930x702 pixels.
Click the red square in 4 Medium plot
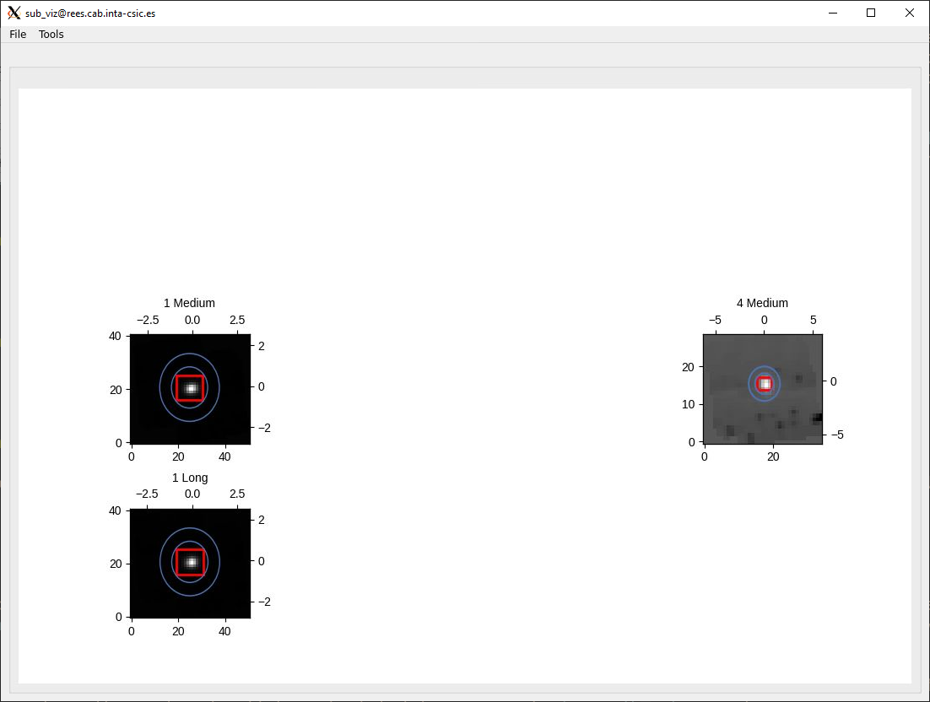(x=765, y=384)
